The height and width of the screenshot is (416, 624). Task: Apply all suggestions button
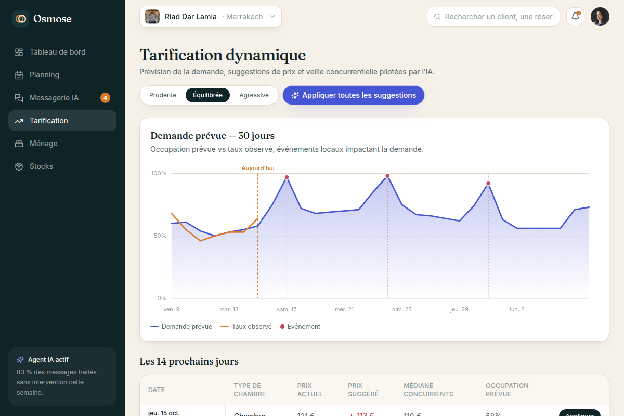354,95
